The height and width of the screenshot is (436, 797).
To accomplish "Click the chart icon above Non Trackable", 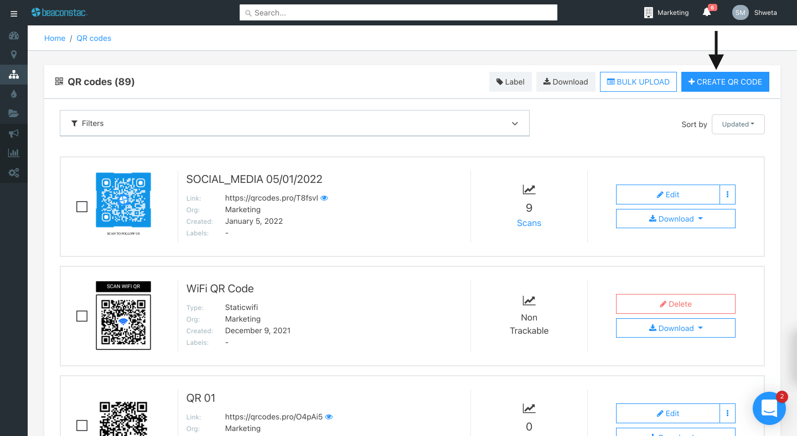I will tap(529, 301).
